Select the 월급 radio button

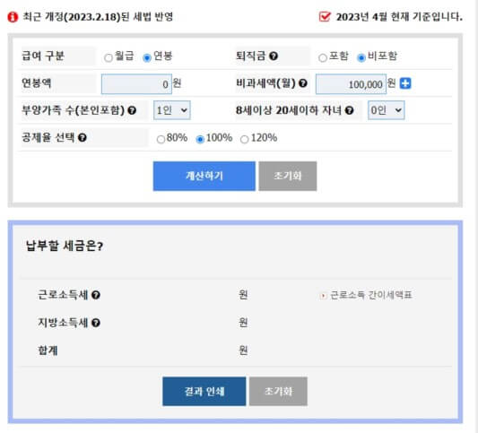click(109, 57)
